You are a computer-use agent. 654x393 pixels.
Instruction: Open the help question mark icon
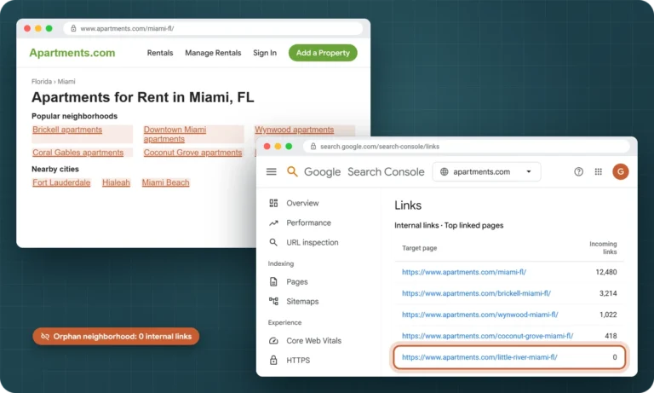(x=578, y=171)
